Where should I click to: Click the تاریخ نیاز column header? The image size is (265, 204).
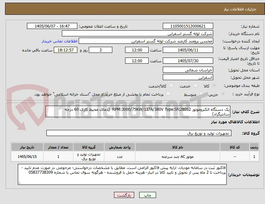pyautogui.click(x=27, y=147)
